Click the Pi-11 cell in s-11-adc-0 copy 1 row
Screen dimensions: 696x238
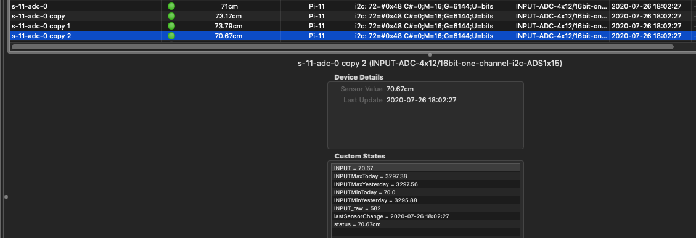pyautogui.click(x=316, y=26)
